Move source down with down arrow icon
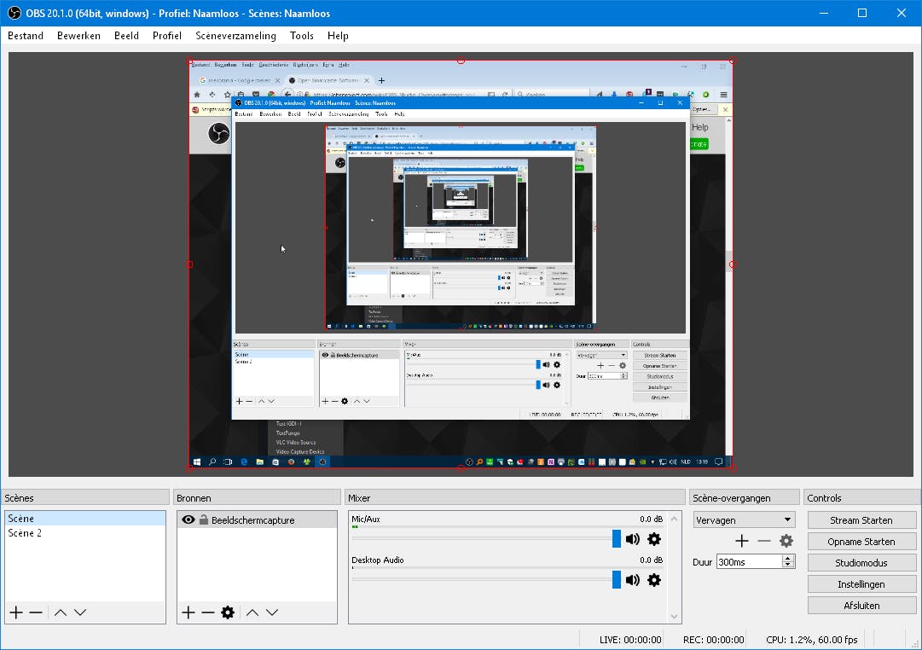Screen dimensions: 922x650 pos(272,612)
